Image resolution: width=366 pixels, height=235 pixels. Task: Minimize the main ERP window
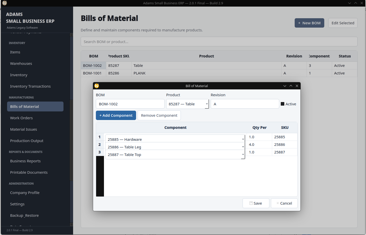pyautogui.click(x=350, y=3)
